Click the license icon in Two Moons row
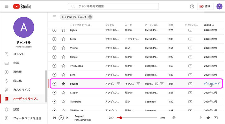 point(190,66)
